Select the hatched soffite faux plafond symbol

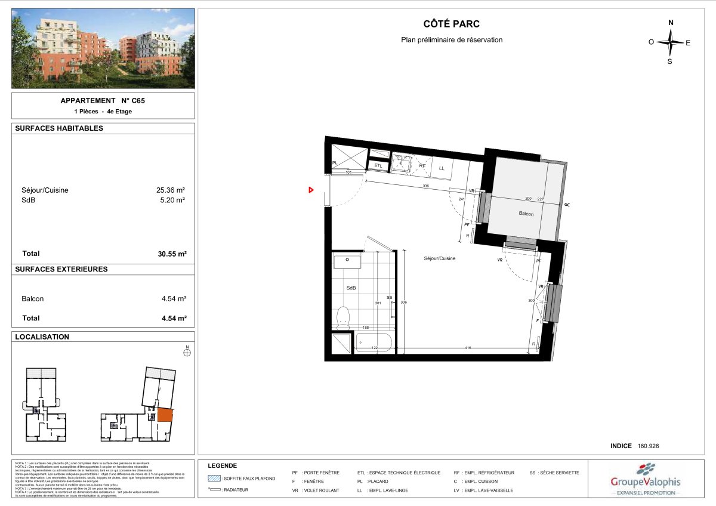click(x=213, y=478)
